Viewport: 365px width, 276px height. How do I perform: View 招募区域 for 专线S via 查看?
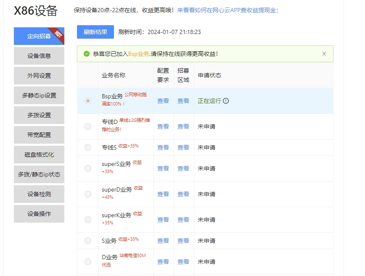183,147
